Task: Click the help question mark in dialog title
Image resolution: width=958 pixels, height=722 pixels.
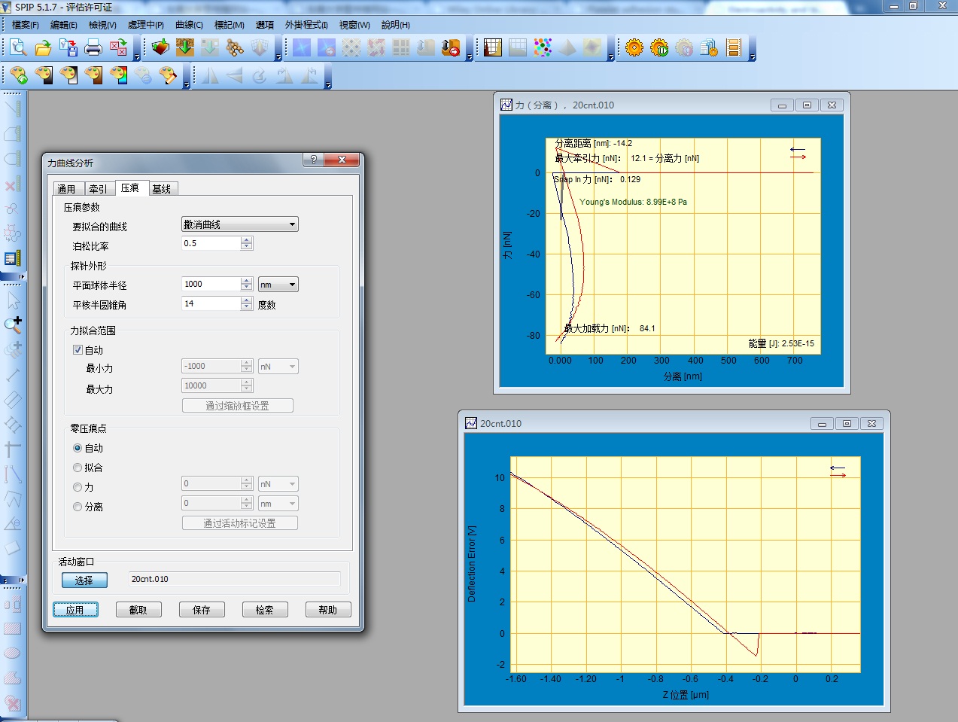Action: point(314,160)
